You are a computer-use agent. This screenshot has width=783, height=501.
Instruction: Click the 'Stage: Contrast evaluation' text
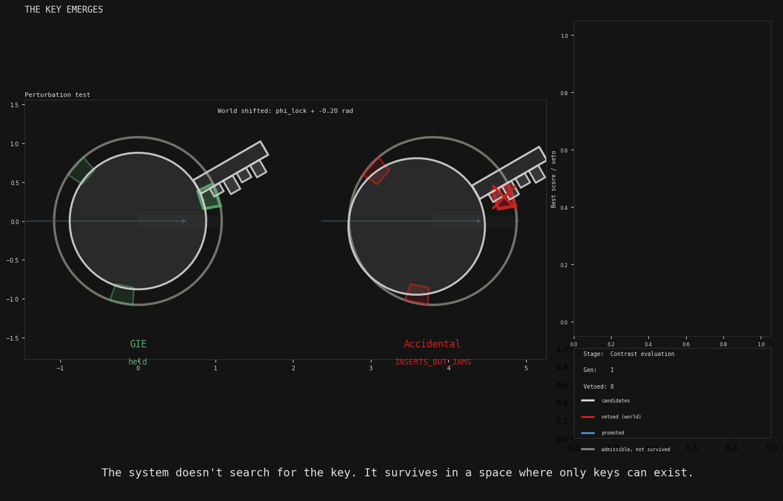coord(629,354)
